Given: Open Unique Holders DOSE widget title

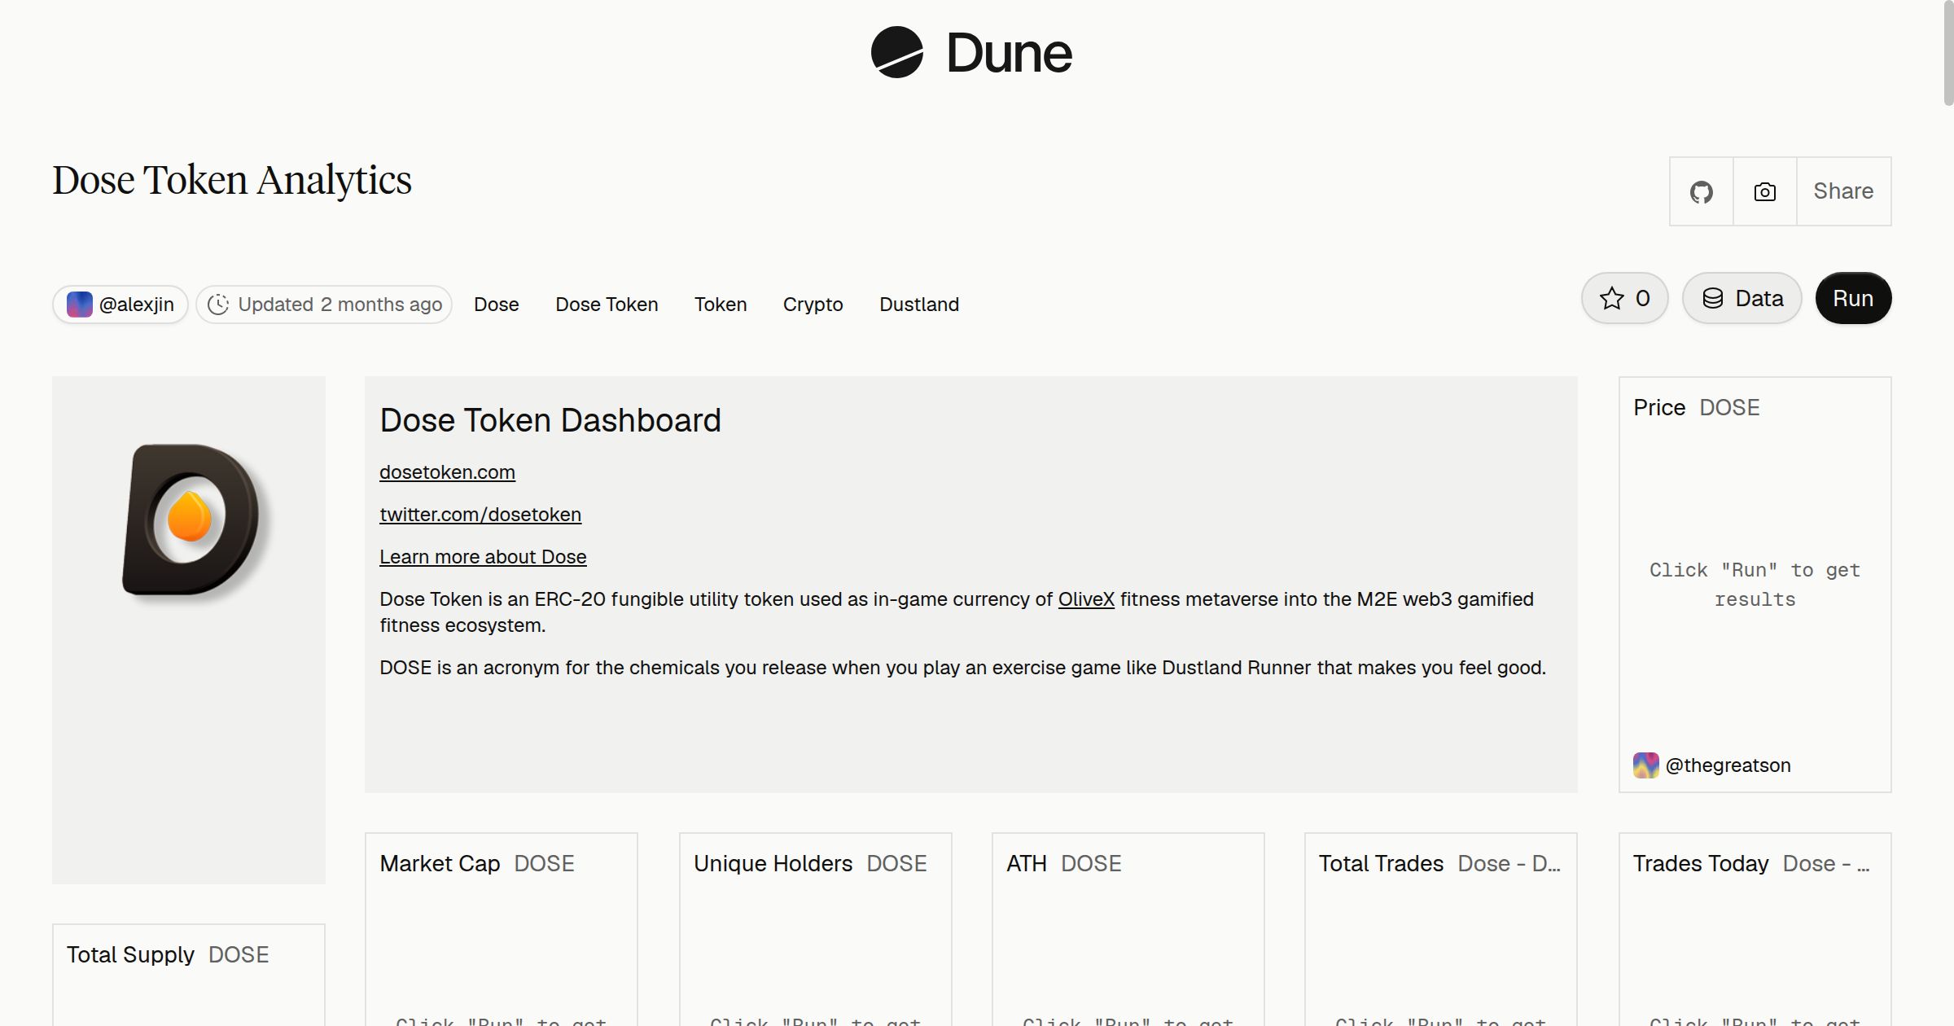Looking at the screenshot, I should [x=810, y=863].
